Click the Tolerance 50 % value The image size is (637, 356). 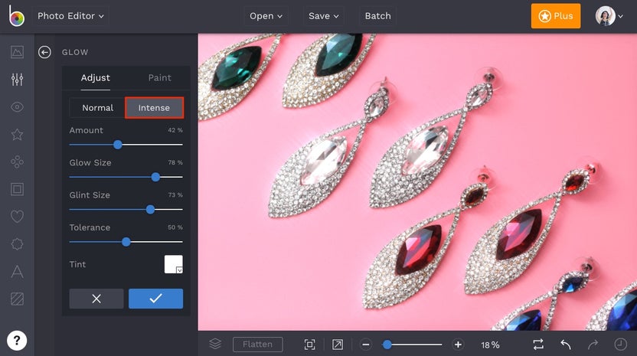tap(175, 227)
